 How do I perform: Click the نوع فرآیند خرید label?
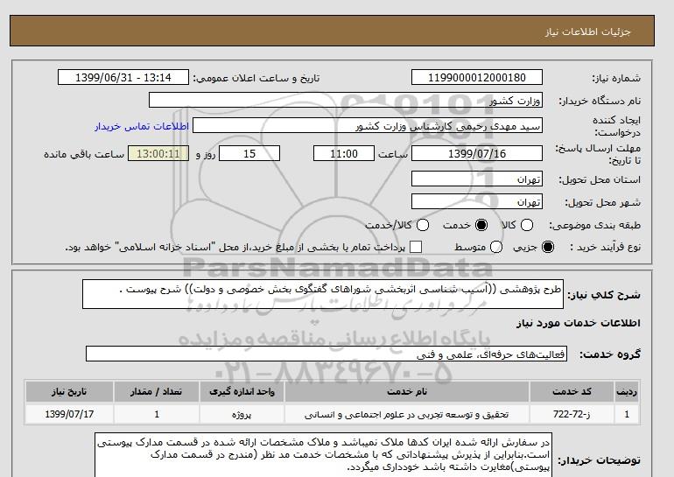605,247
